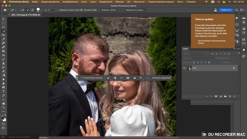
Task: Open brush size picker dropdown
Action: pyautogui.click(x=42, y=10)
